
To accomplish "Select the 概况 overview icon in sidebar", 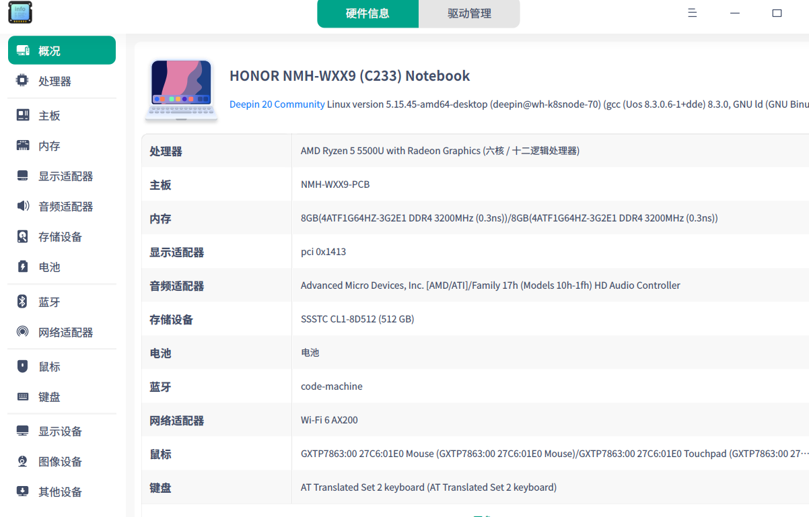I will [x=23, y=50].
